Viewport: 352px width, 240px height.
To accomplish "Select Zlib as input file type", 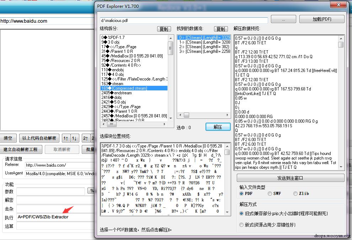I will coord(295,194).
